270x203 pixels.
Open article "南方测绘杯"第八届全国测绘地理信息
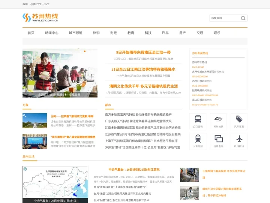[73, 137]
